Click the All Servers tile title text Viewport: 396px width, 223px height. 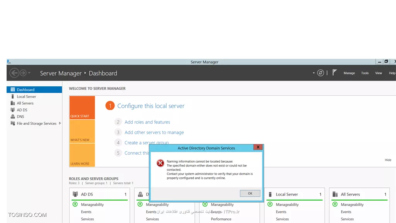click(x=350, y=194)
